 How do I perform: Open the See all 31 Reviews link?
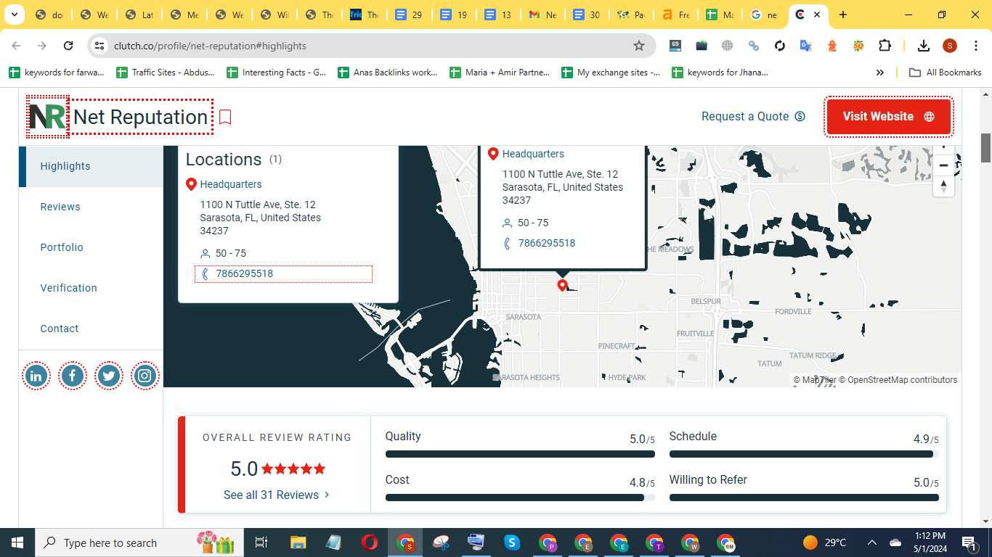[277, 495]
